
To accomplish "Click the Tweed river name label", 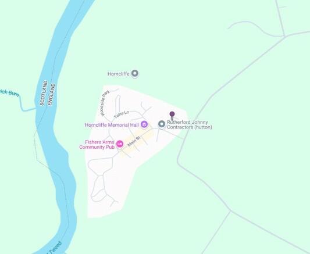I will pos(55,247).
